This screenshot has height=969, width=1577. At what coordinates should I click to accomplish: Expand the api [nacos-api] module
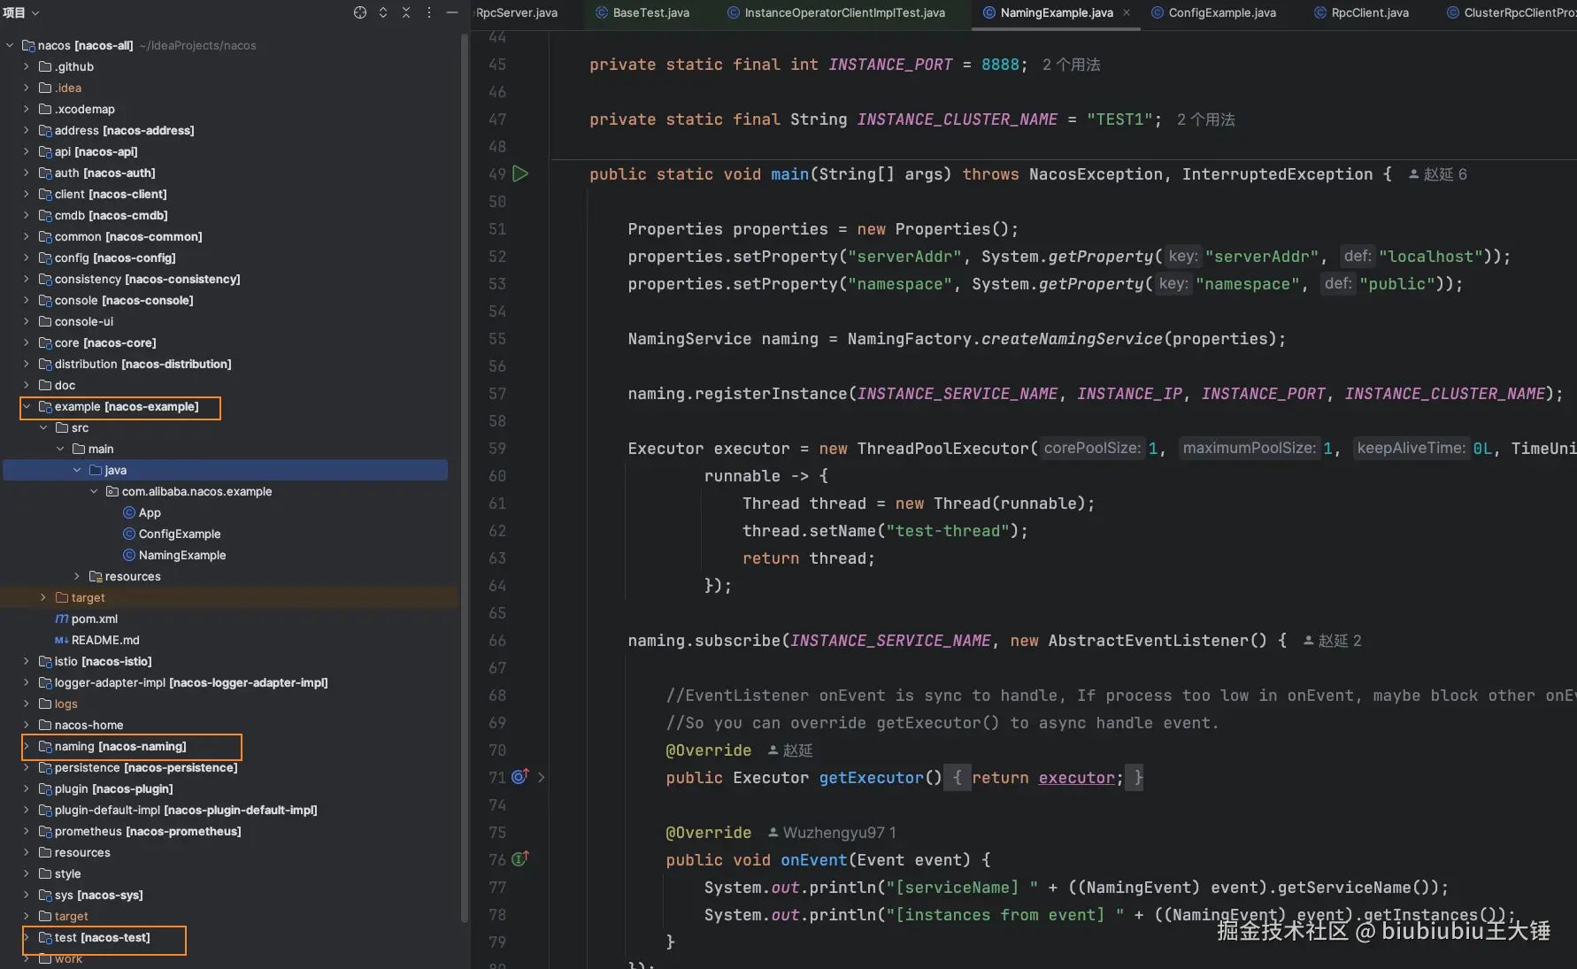click(27, 151)
